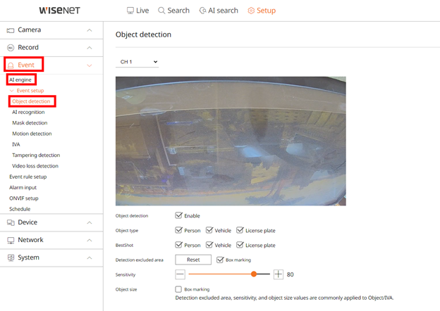Click the Record sidebar icon
This screenshot has height=311, width=440.
pos(11,48)
